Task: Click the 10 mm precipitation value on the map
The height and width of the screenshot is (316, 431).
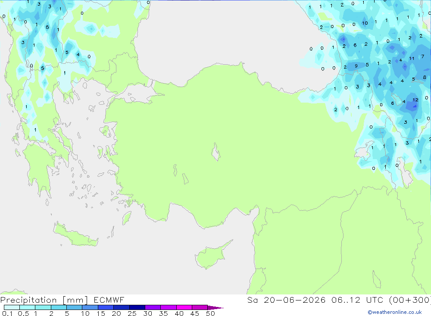Action: (x=365, y=23)
